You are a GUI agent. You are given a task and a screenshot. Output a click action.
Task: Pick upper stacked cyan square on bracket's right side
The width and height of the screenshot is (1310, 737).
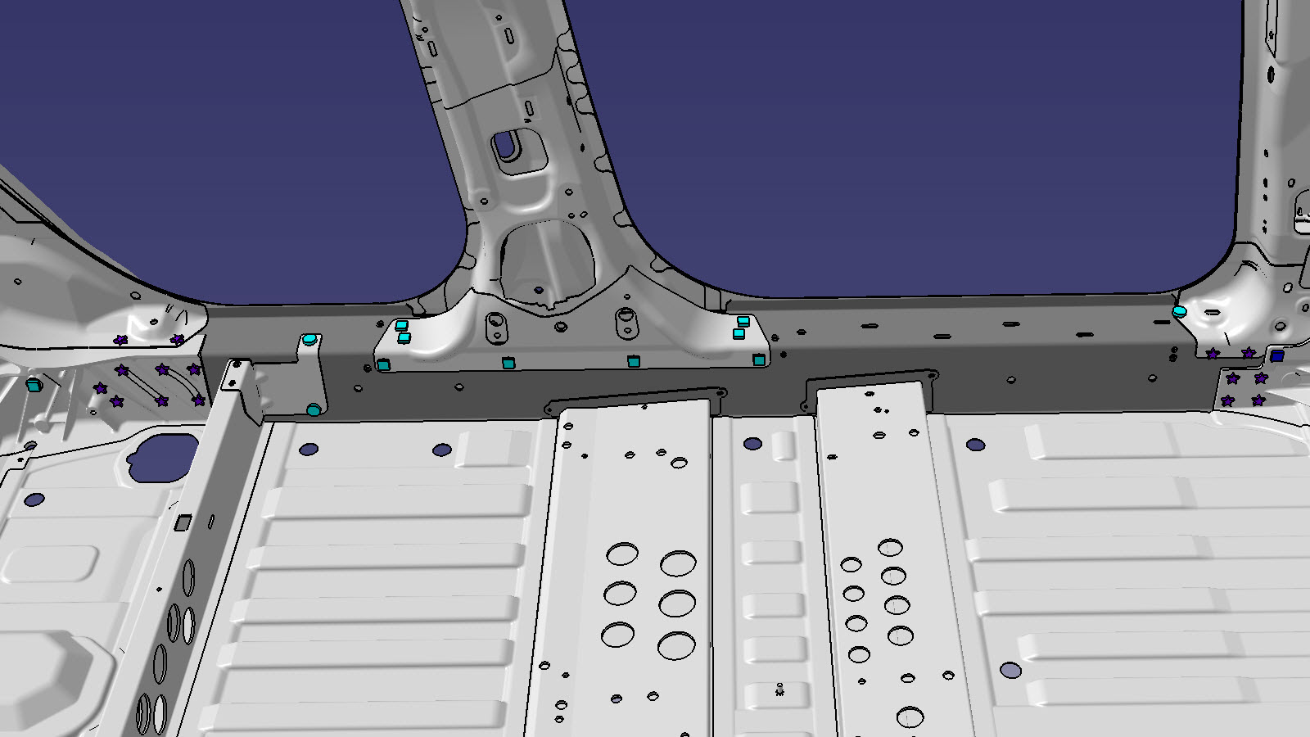(743, 321)
